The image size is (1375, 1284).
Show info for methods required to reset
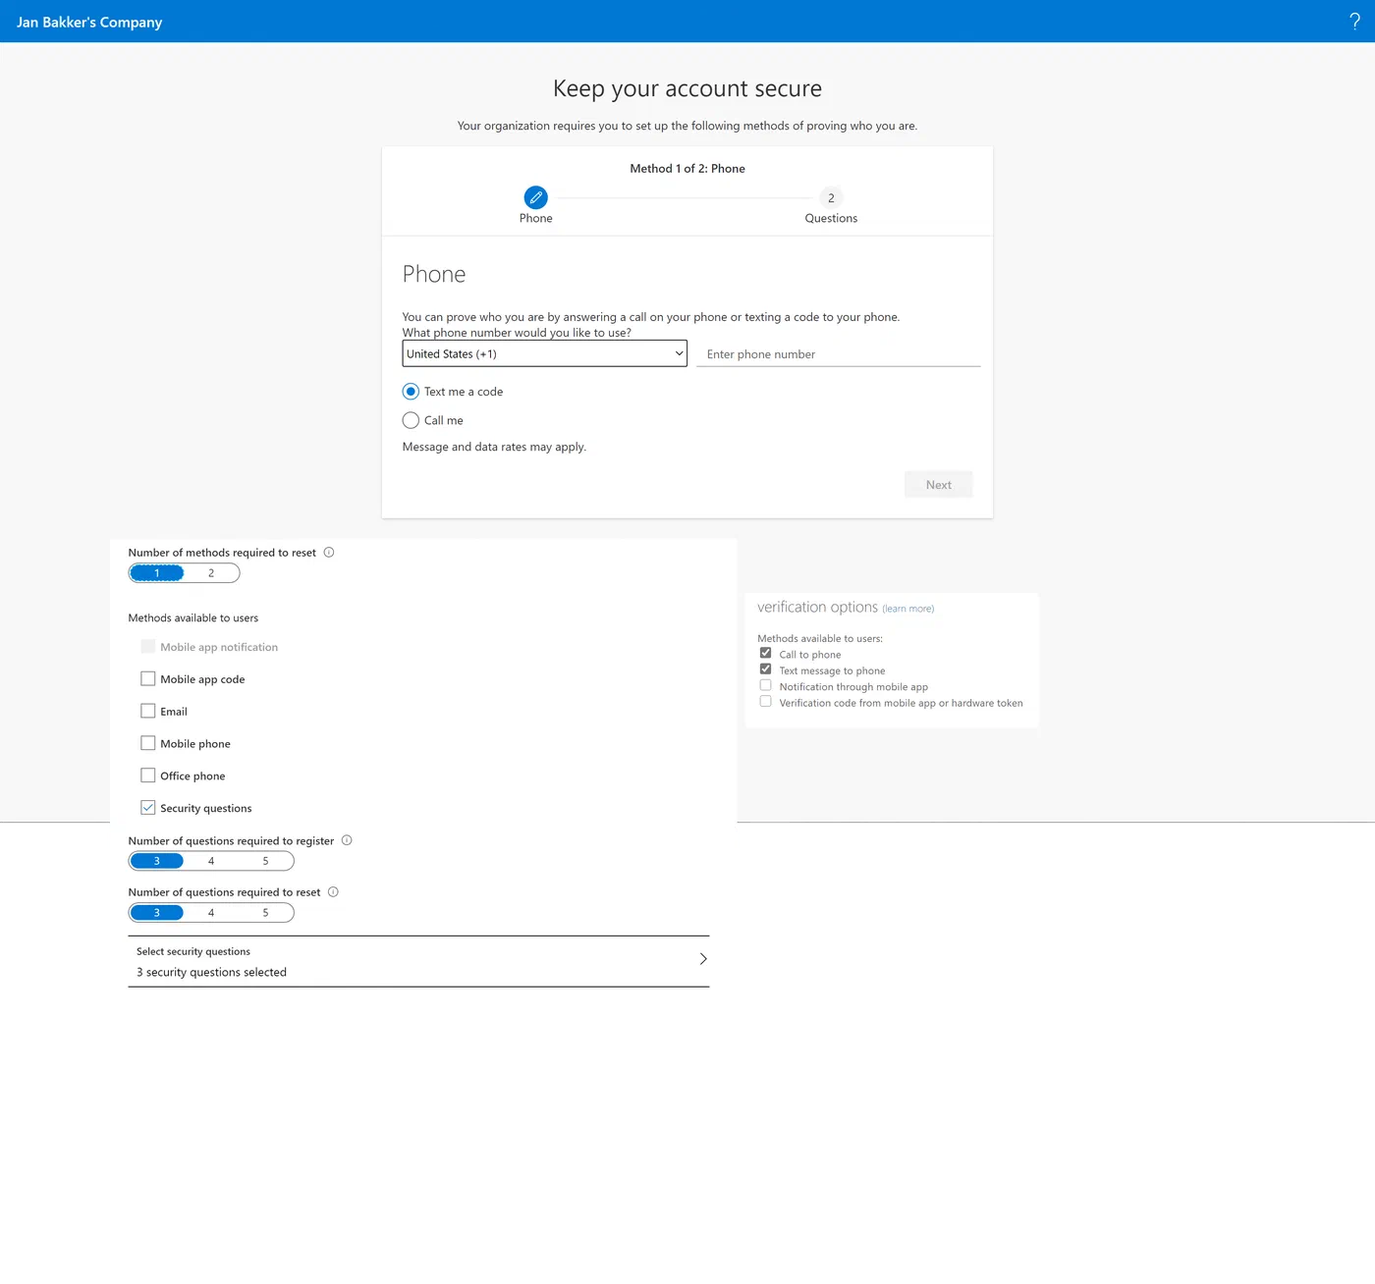329,553
